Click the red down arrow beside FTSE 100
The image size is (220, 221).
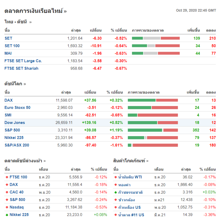tap(7, 177)
